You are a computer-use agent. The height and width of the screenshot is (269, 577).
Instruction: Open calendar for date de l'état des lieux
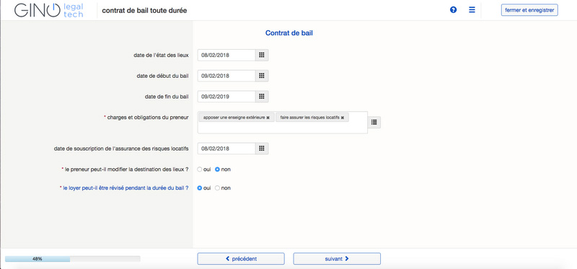pos(262,56)
